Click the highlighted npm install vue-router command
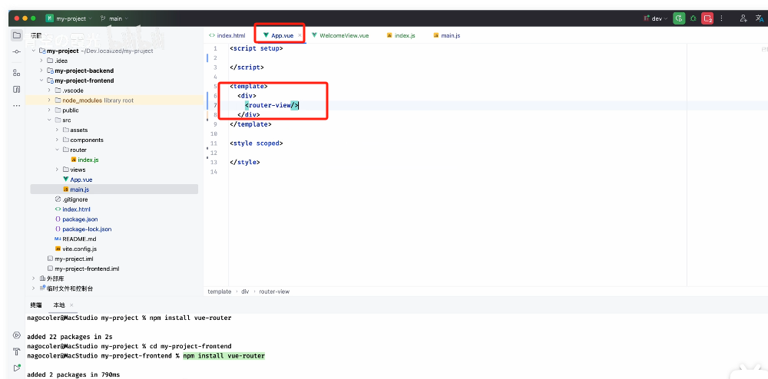Viewport: 768px width, 379px height. tap(223, 355)
